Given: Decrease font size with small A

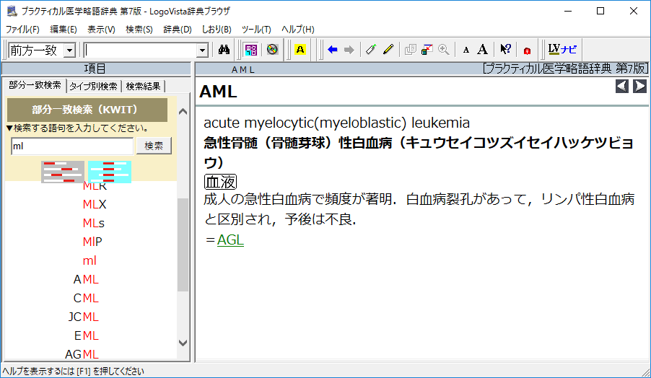Looking at the screenshot, I should [x=466, y=50].
